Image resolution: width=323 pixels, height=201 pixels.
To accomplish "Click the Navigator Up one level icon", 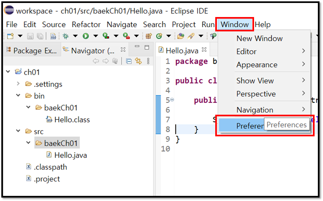I will tap(115, 61).
